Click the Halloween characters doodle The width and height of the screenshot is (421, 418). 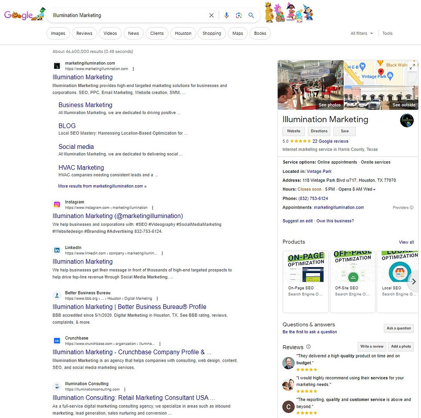[x=290, y=12]
